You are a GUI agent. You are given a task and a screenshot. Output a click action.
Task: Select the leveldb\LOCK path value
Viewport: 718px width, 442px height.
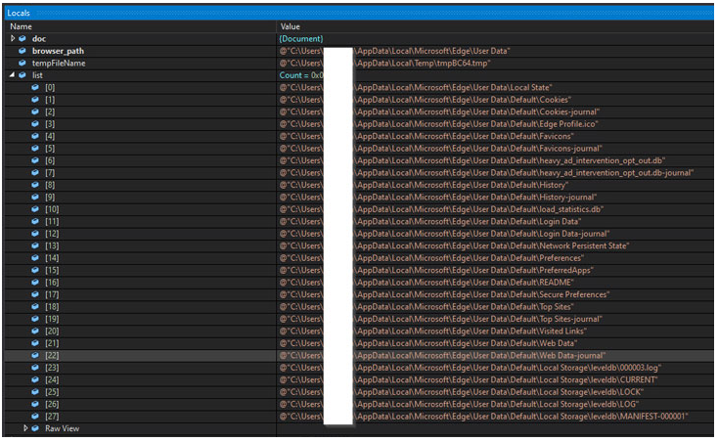462,392
